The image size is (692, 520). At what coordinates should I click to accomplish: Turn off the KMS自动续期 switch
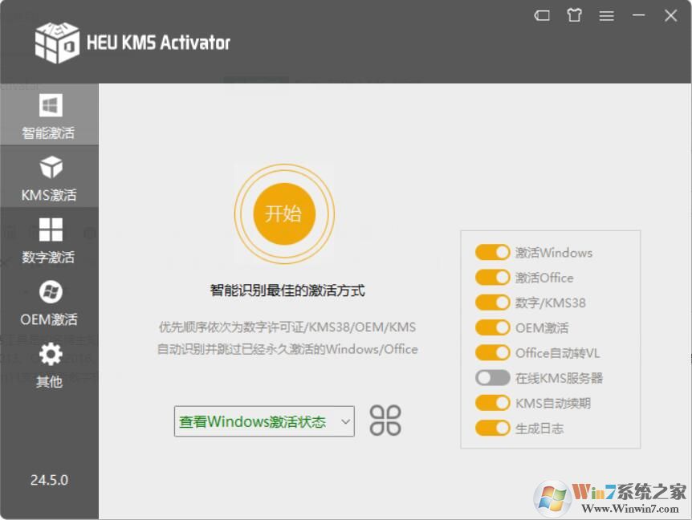pyautogui.click(x=493, y=403)
